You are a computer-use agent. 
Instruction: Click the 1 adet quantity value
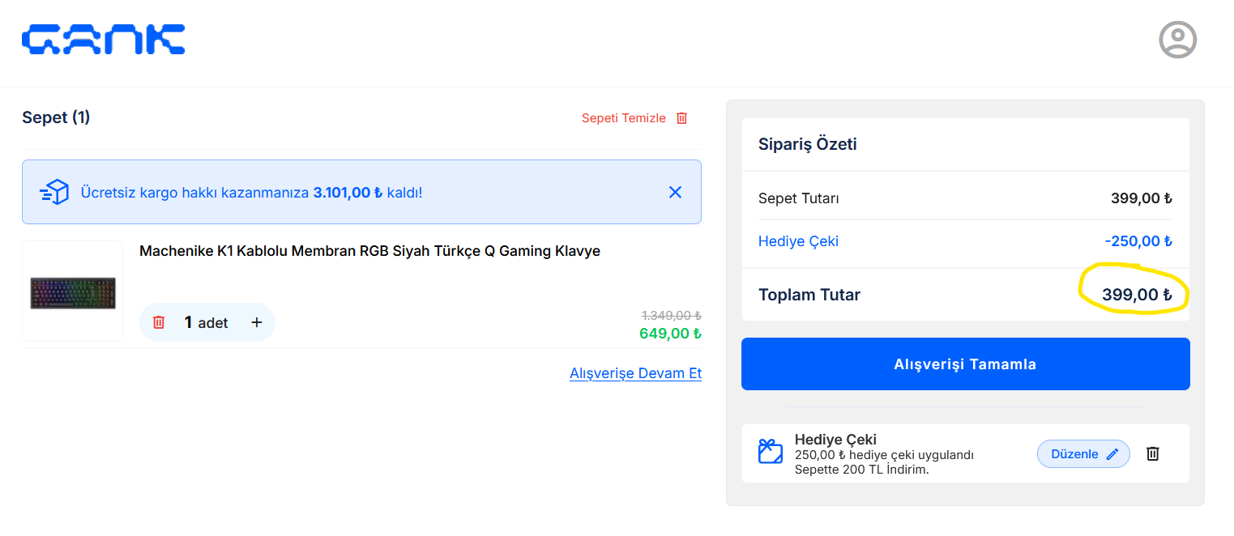pyautogui.click(x=206, y=322)
